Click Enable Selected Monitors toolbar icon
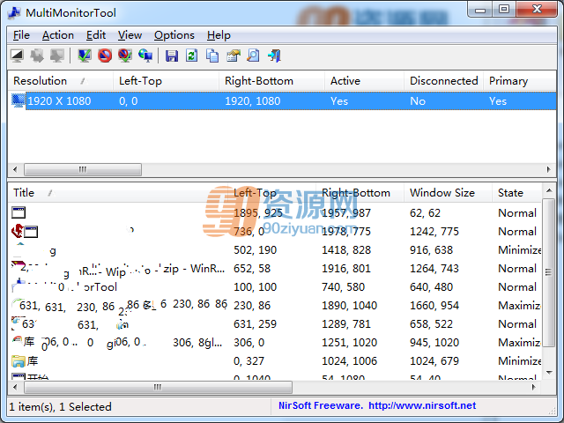Viewport: 564px width, 423px height. pos(85,56)
